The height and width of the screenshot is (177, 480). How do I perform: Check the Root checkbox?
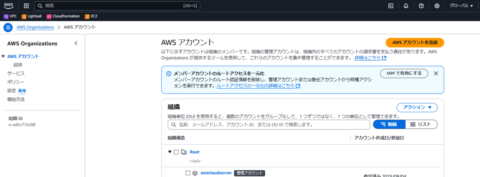[x=176, y=152]
